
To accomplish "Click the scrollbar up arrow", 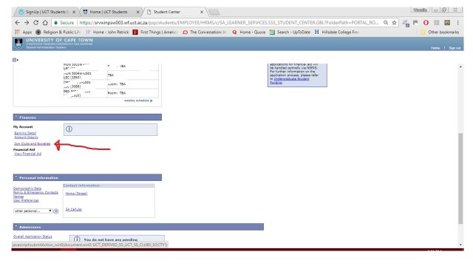I will point(460,66).
